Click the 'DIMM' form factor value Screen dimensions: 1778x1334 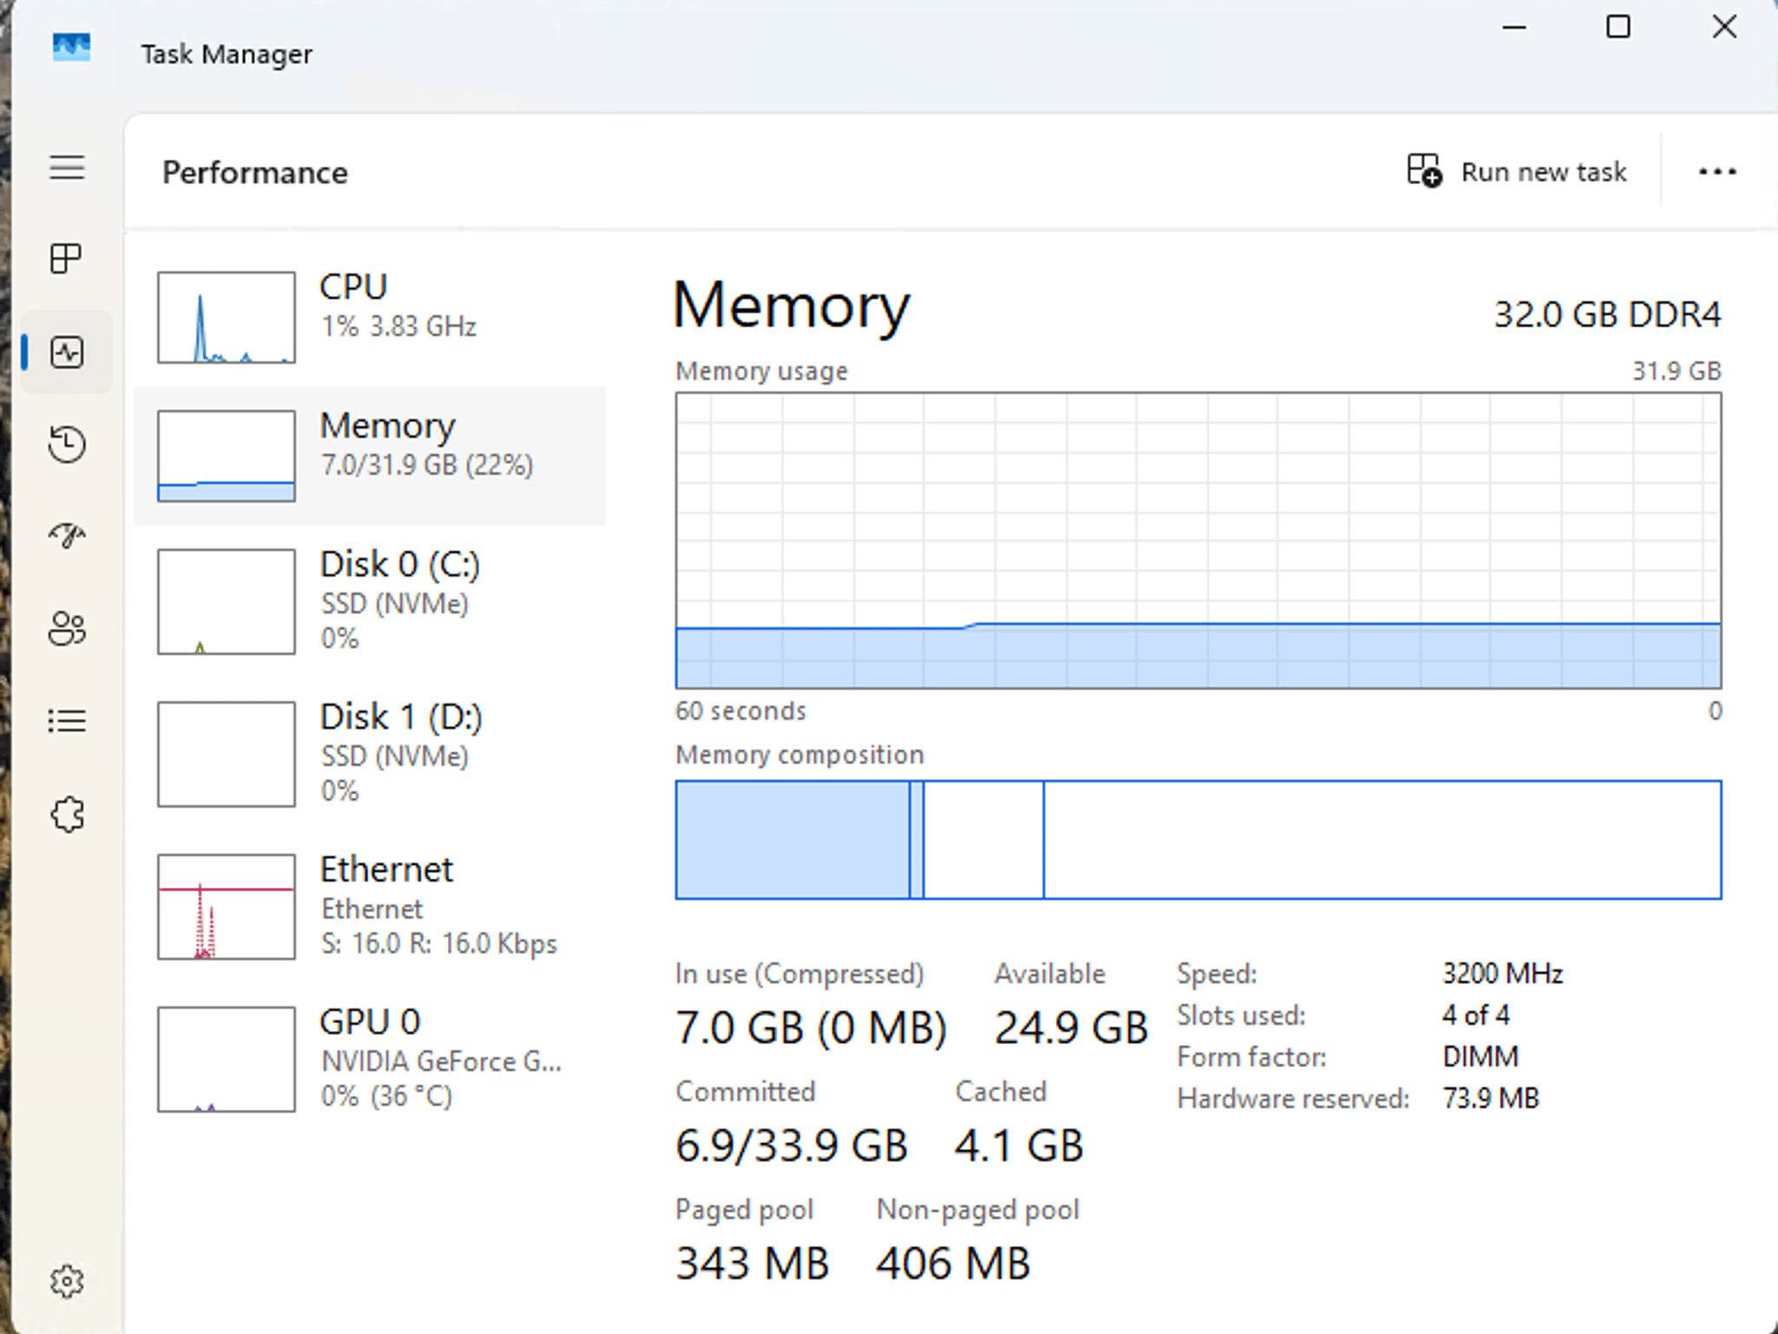point(1480,1057)
